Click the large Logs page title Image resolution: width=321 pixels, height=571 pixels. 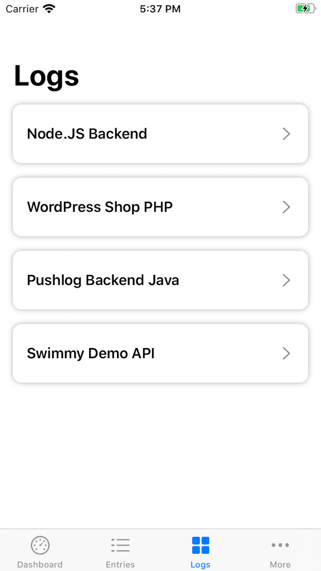point(47,76)
